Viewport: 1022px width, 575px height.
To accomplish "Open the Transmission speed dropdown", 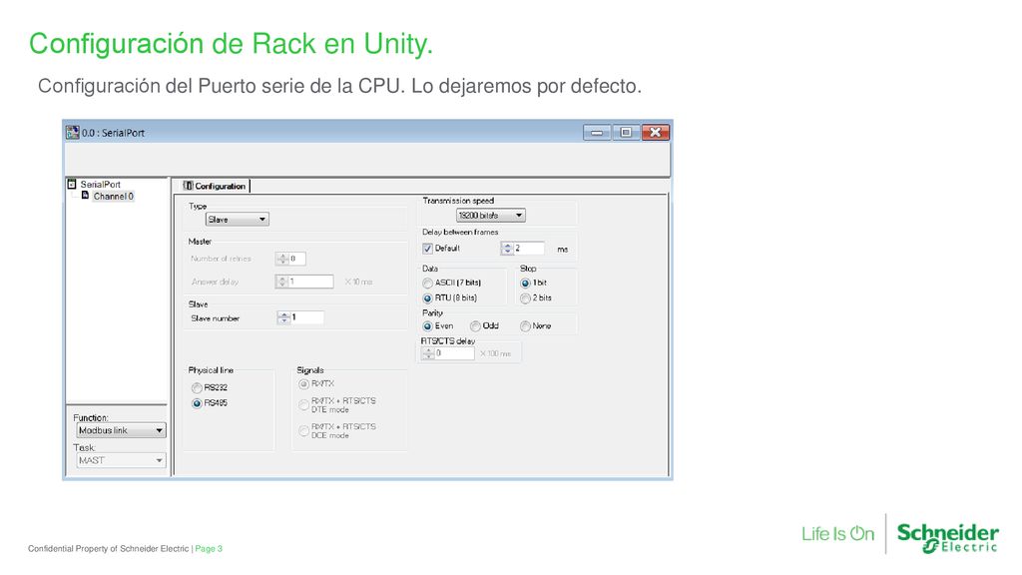I will 490,216.
